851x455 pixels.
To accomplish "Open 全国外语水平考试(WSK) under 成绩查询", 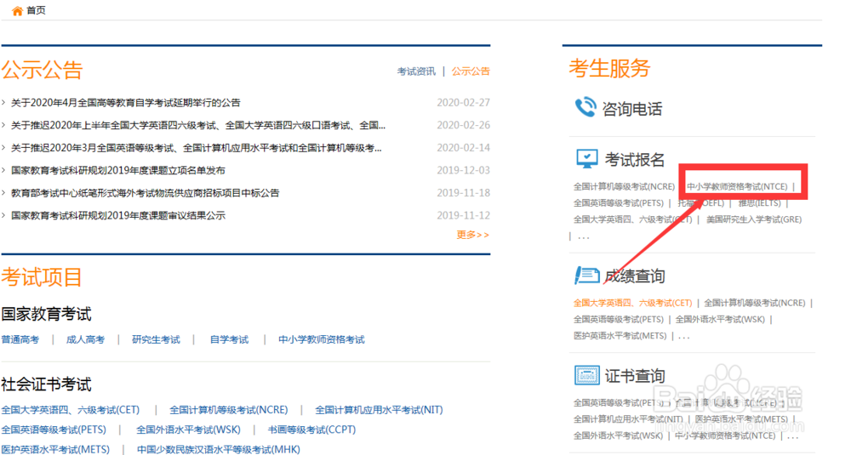I will (x=720, y=319).
